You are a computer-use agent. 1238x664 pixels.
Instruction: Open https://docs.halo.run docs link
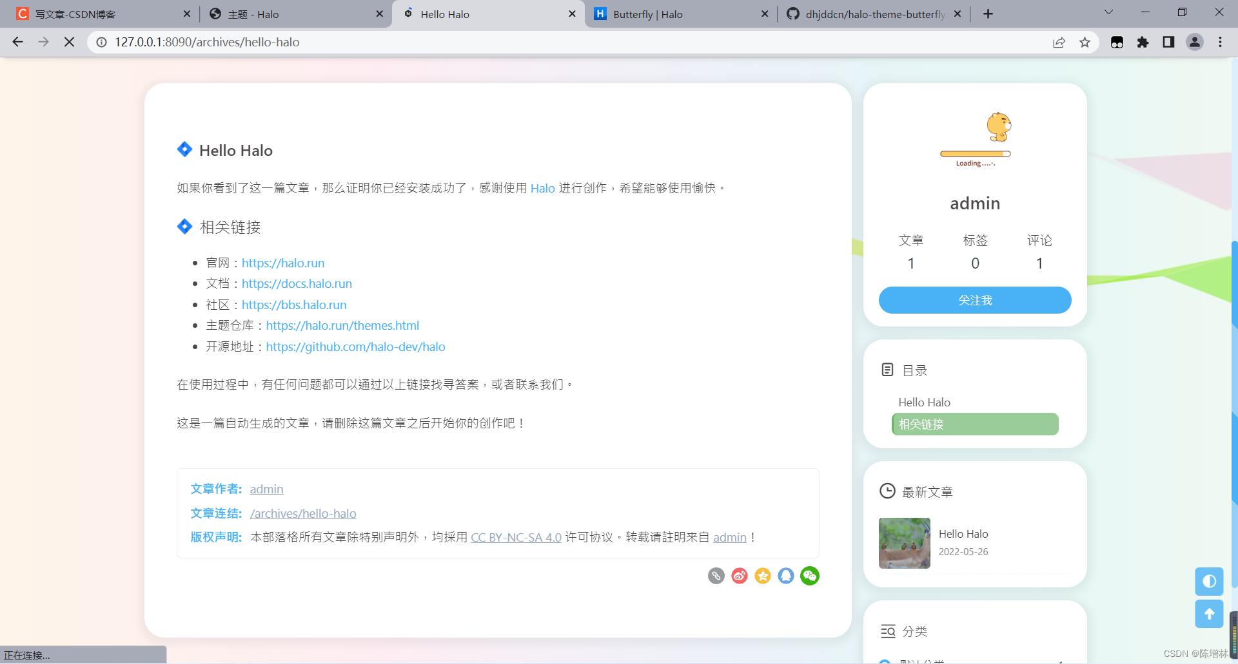tap(297, 283)
